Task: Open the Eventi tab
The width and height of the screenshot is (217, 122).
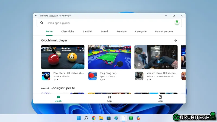Action: pyautogui.click(x=104, y=31)
